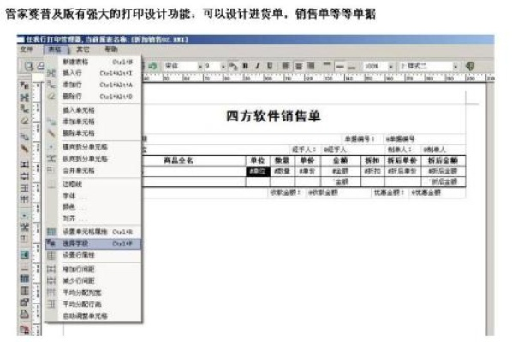Click select-field icon atop left sidebar
The image size is (512, 342).
point(25,85)
